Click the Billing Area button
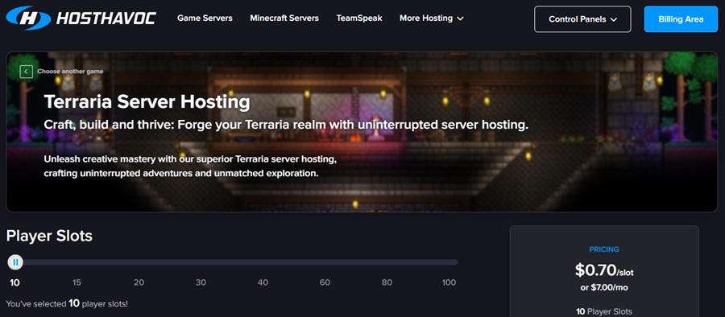The width and height of the screenshot is (725, 317). coord(681,19)
